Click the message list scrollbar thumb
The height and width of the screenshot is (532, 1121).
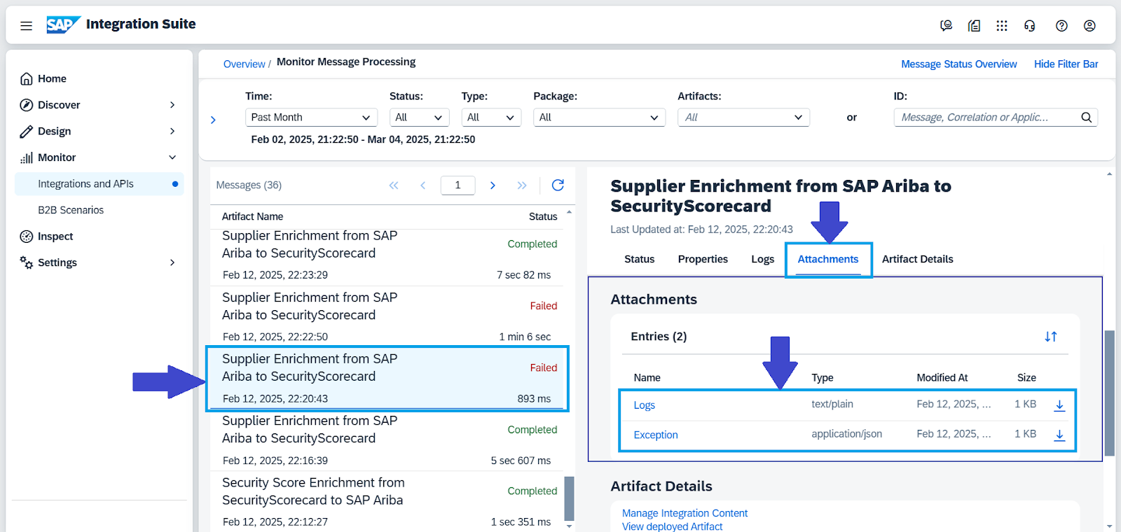569,498
